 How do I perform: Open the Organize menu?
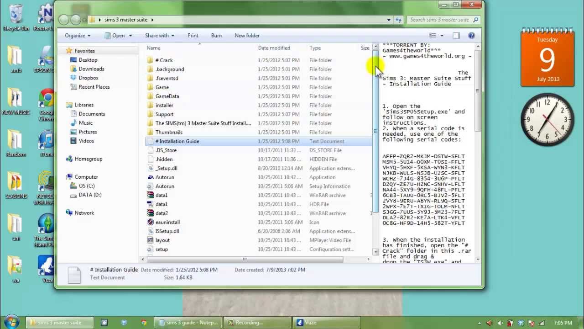click(77, 35)
